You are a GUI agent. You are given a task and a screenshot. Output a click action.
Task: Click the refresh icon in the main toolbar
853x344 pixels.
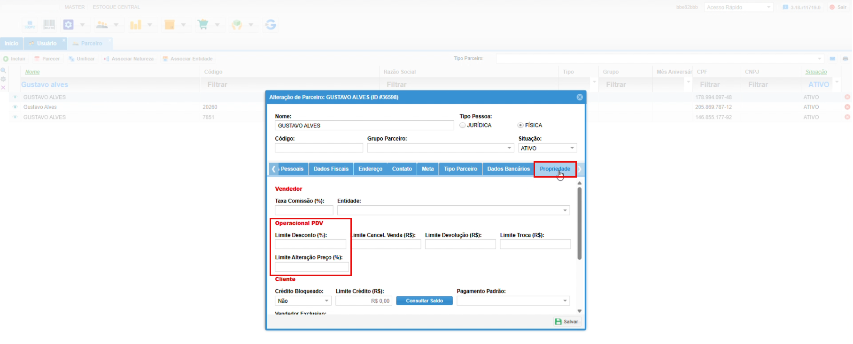[271, 24]
